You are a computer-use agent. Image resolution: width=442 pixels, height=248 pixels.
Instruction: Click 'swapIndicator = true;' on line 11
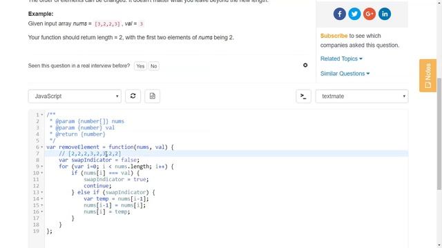116,179
